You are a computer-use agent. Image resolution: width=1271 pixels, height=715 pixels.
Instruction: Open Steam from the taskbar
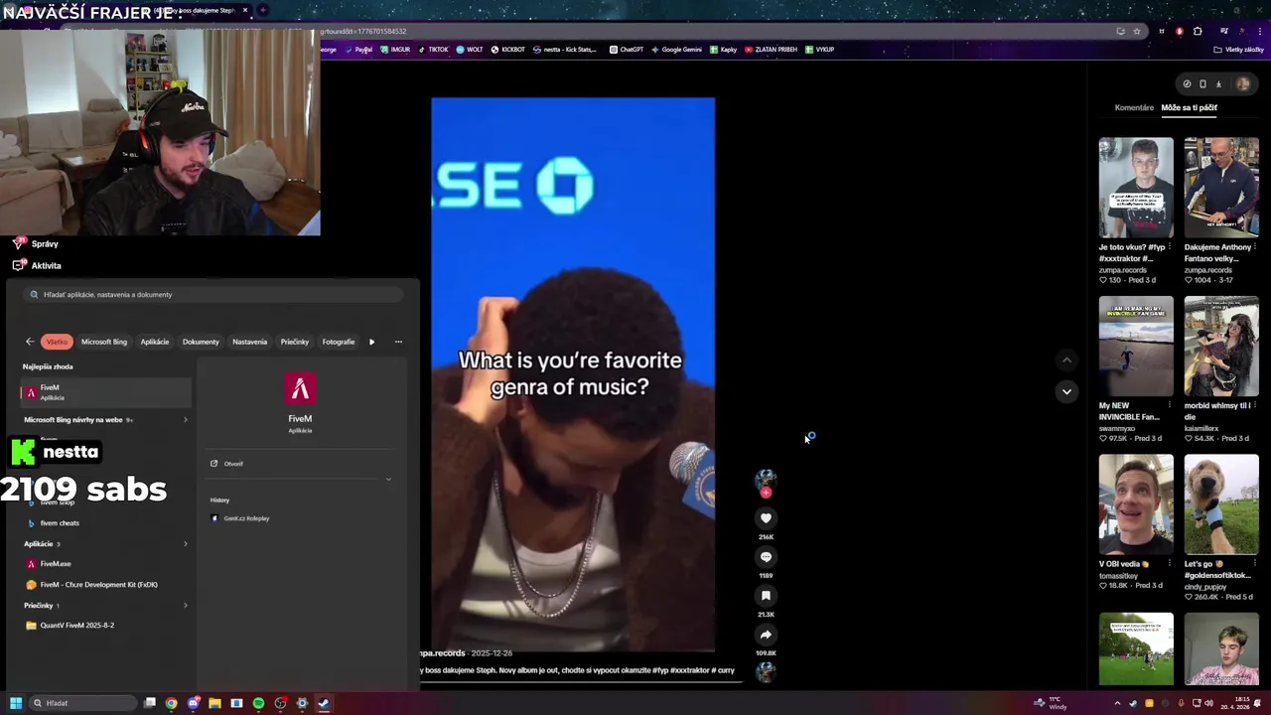(324, 703)
